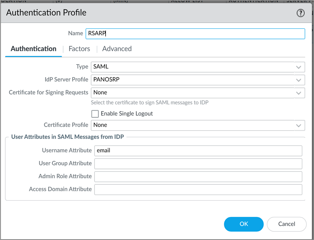Select the Authentication tab
Image resolution: width=314 pixels, height=240 pixels.
pos(34,49)
